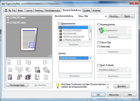Click the greyed barrel-shaped icon in bottom row
Image resolution: width=140 pixels, height=101 pixels.
coord(46,77)
